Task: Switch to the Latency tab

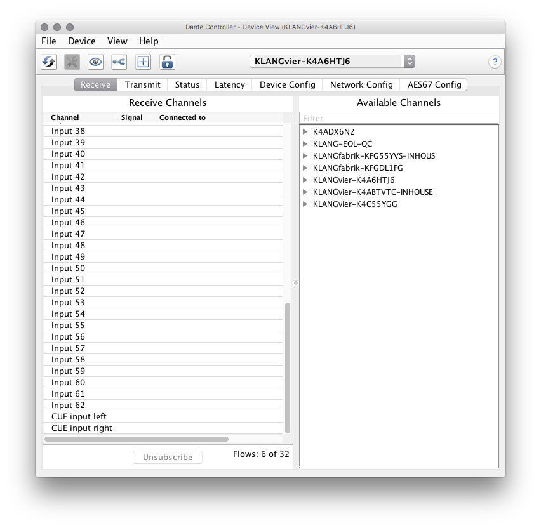Action: 229,85
